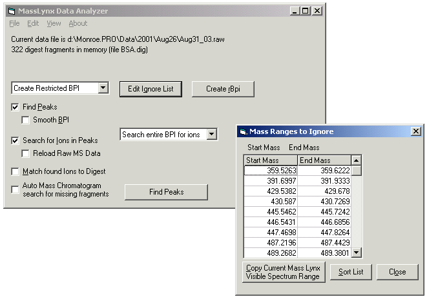Click the mass list scrollbar thumb
The width and height of the screenshot is (427, 297).
click(356, 171)
